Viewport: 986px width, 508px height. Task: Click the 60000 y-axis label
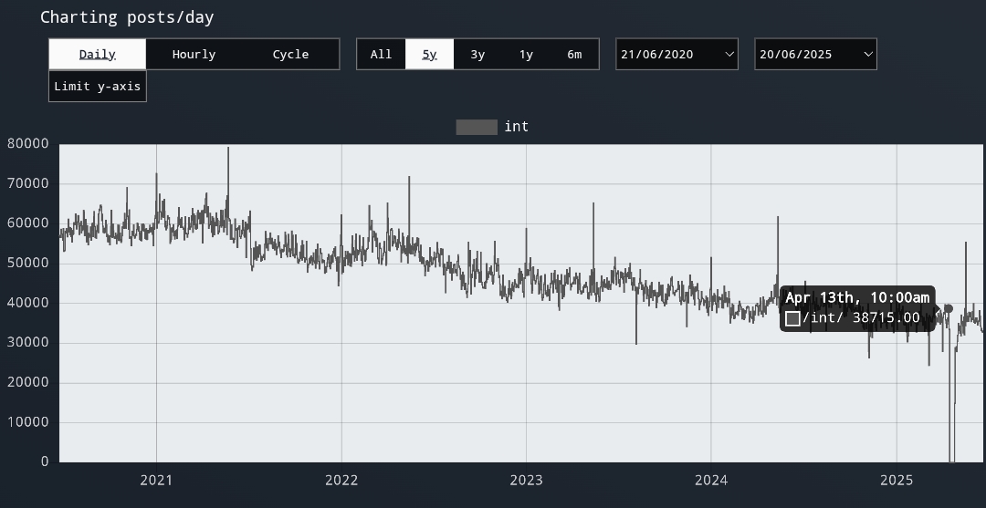point(27,223)
